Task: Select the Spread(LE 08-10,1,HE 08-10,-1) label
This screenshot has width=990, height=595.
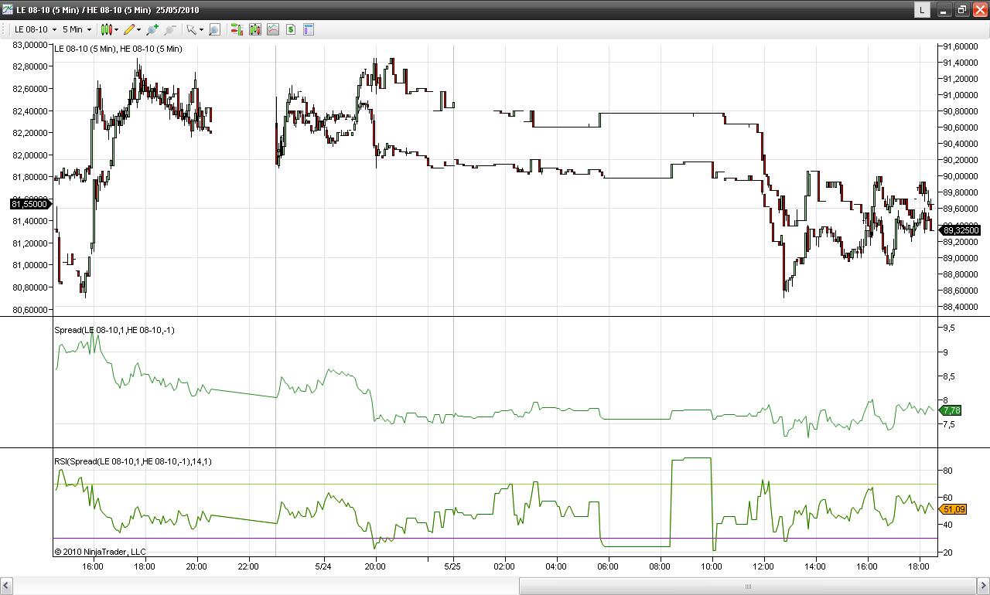Action: coord(114,330)
